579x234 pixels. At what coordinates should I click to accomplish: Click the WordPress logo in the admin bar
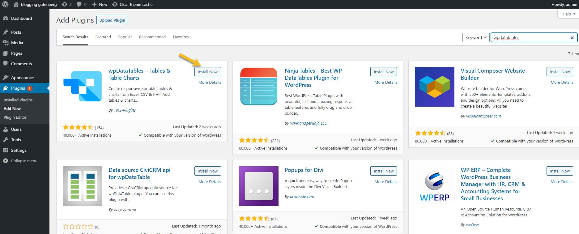[5, 4]
